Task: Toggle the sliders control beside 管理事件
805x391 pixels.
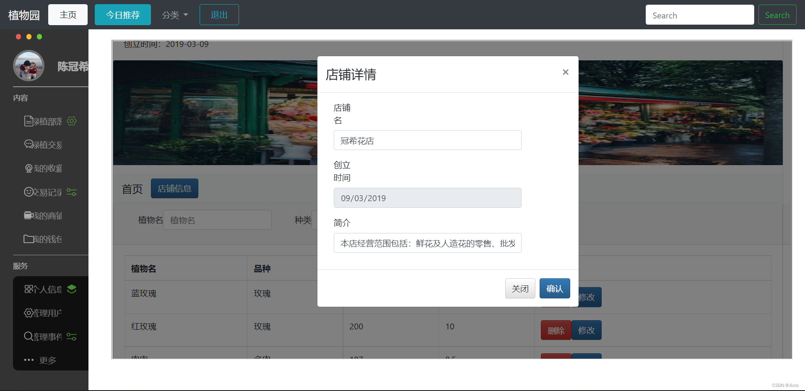Action: coord(71,337)
